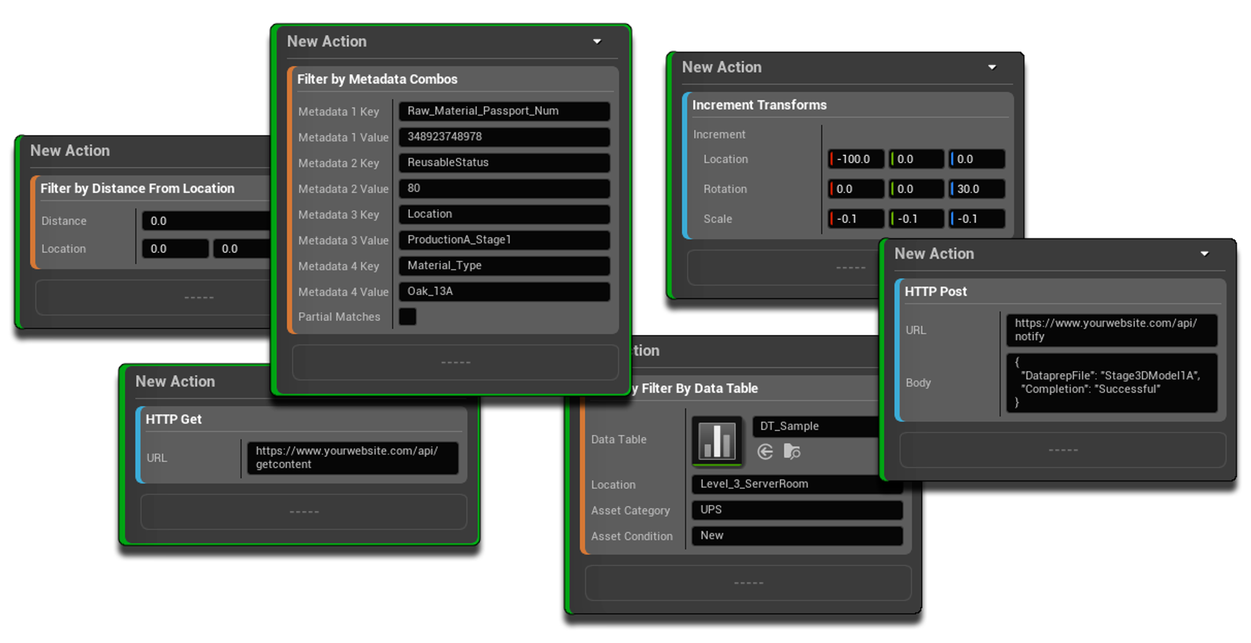Set Increment Scale X value field
The width and height of the screenshot is (1251, 643).
tap(856, 219)
